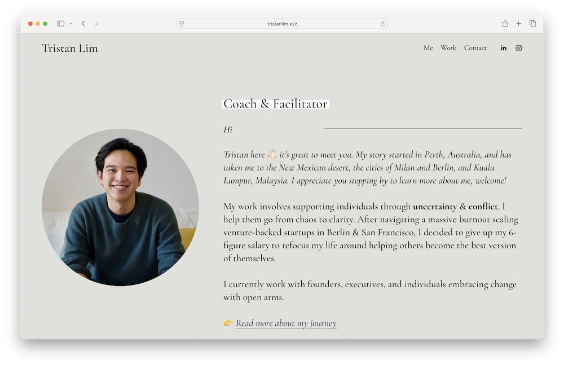This screenshot has width=564, height=366.
Task: Go forward to the next page
Action: point(96,24)
